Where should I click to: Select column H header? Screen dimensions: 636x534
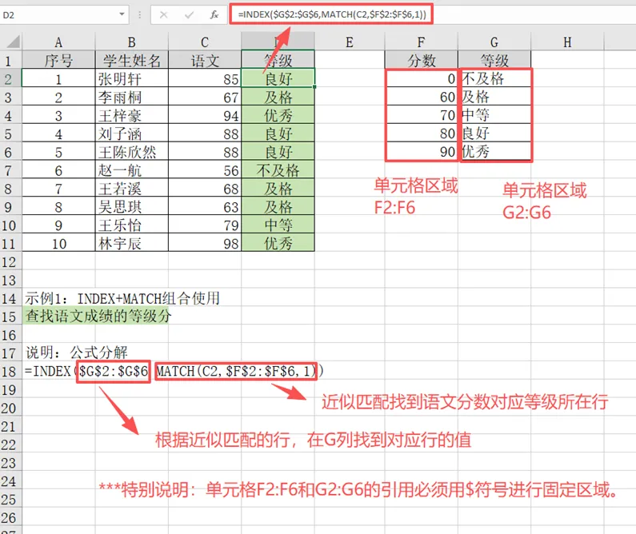point(567,42)
